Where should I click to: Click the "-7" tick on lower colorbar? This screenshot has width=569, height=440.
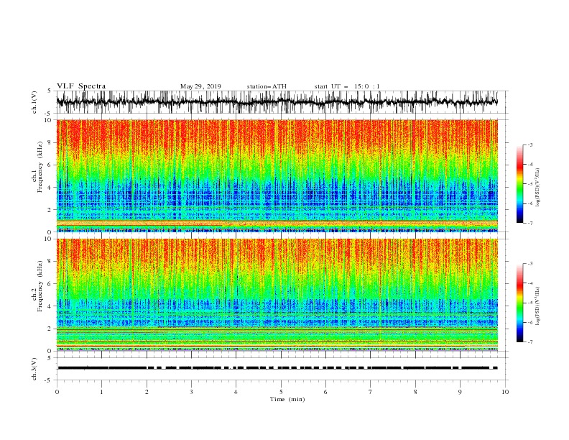[530, 342]
